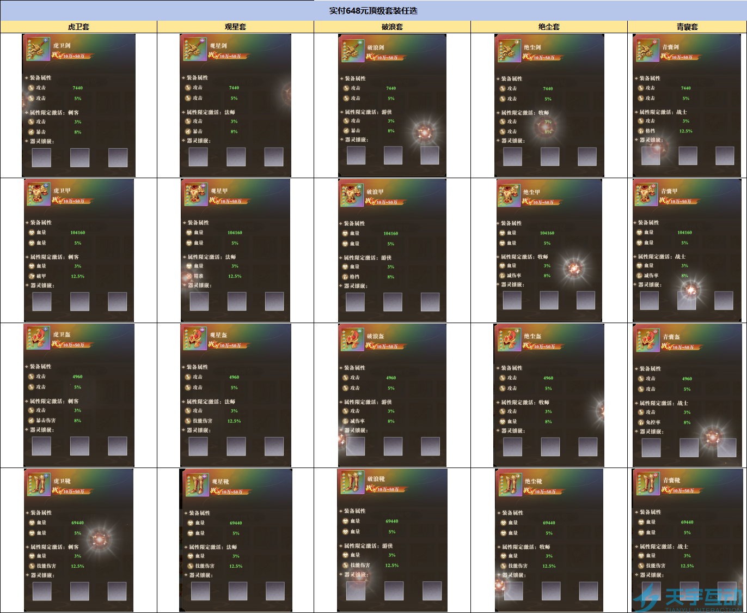Select the 青囊套 column header
This screenshot has width=747, height=613.
pos(688,27)
